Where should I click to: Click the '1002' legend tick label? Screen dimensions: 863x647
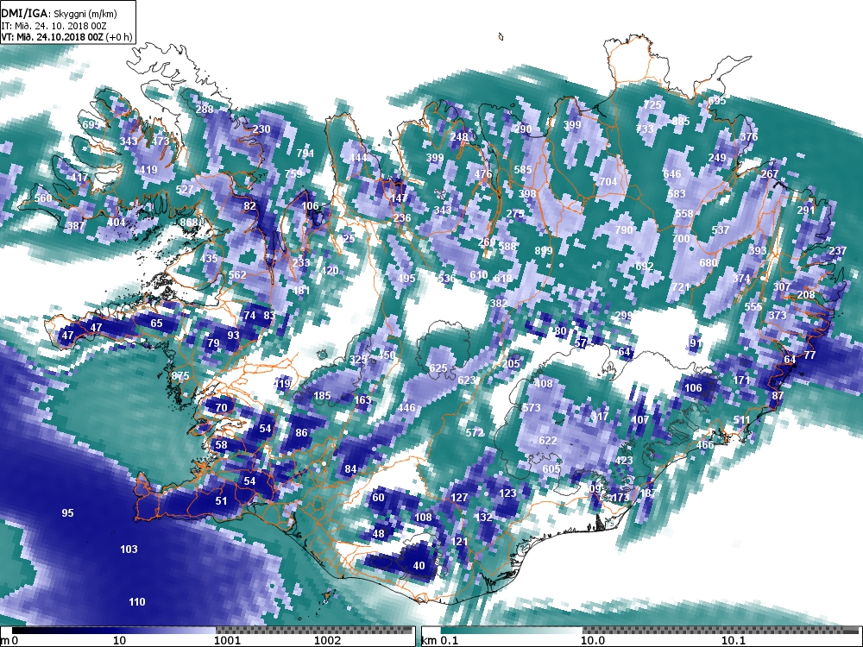327,641
